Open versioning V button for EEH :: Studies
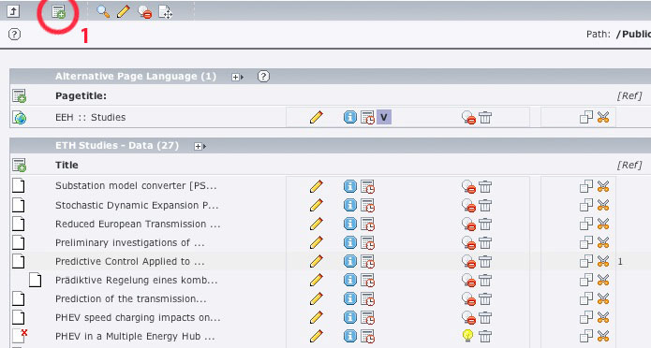This screenshot has height=348, width=651. tap(384, 117)
